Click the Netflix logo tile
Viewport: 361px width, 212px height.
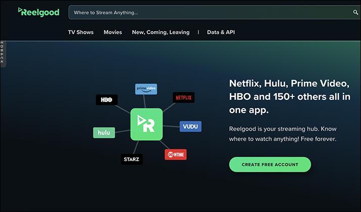pos(183,97)
